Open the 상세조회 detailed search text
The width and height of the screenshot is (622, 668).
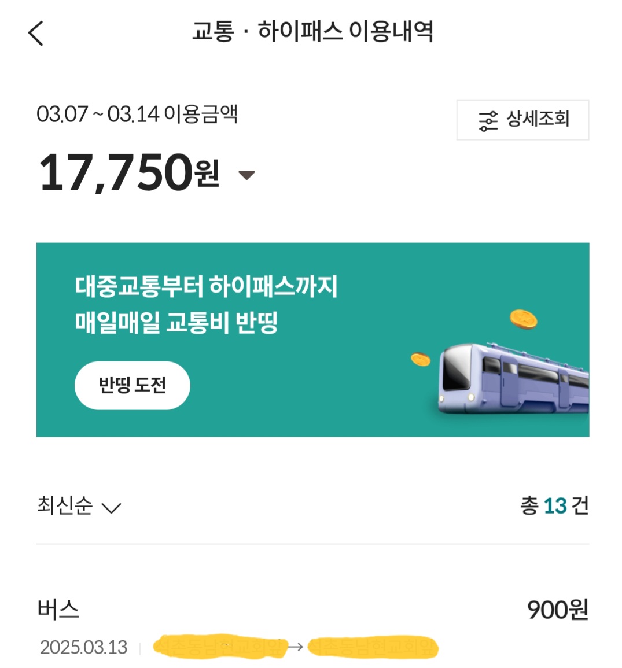pos(538,120)
